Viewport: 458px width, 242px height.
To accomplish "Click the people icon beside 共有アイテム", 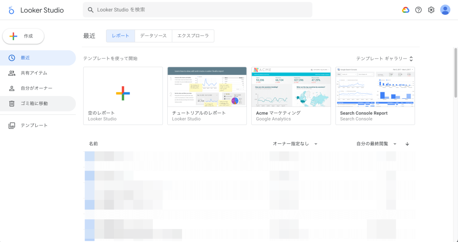I will click(12, 73).
